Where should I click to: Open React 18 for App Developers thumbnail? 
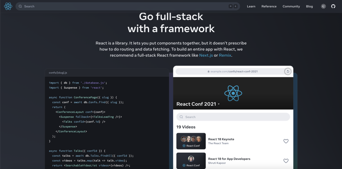point(191,161)
